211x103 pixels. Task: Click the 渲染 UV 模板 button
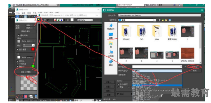(26, 72)
